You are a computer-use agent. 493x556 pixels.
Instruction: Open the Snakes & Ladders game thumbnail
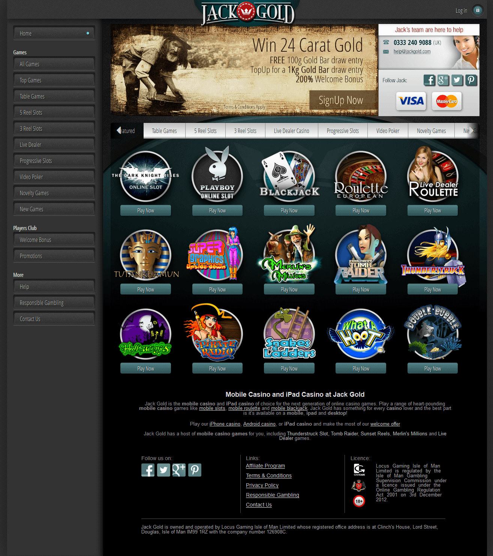pyautogui.click(x=289, y=333)
